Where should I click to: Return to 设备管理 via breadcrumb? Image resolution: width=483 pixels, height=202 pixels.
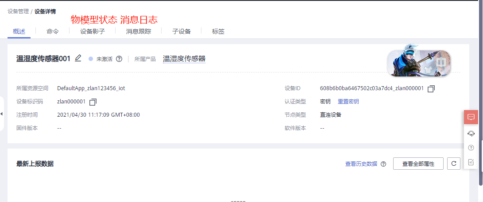coord(18,11)
